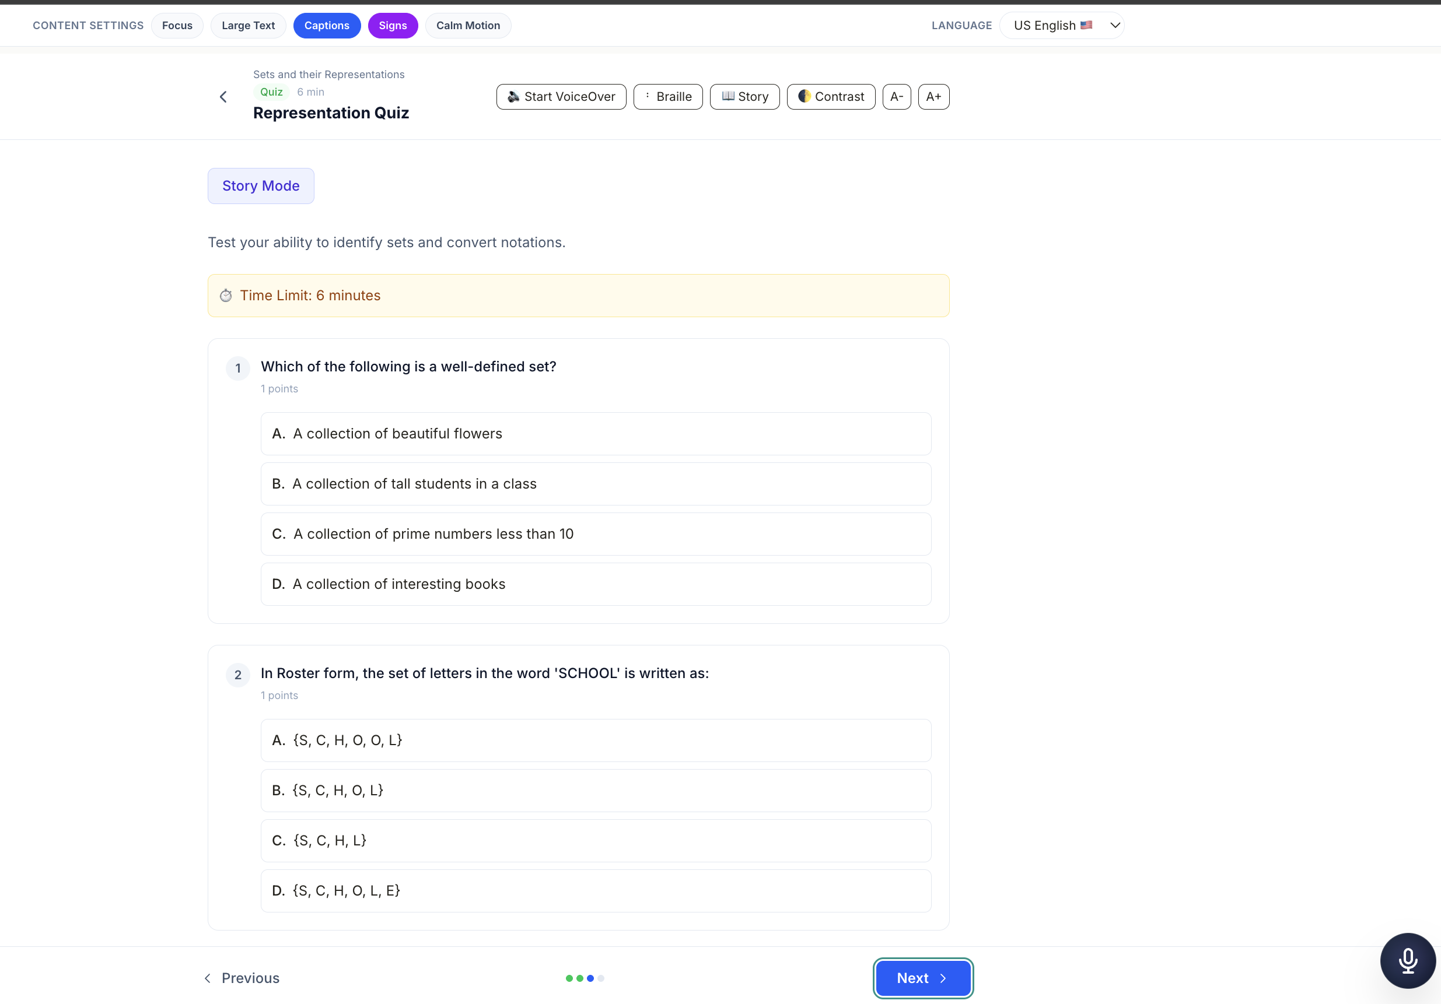Click the Next button
Screen dimensions: 1441x1004
coord(922,978)
